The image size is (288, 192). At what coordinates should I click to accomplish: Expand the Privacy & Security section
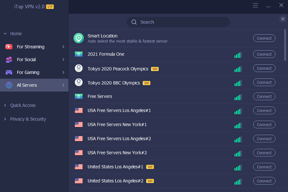tap(5, 119)
